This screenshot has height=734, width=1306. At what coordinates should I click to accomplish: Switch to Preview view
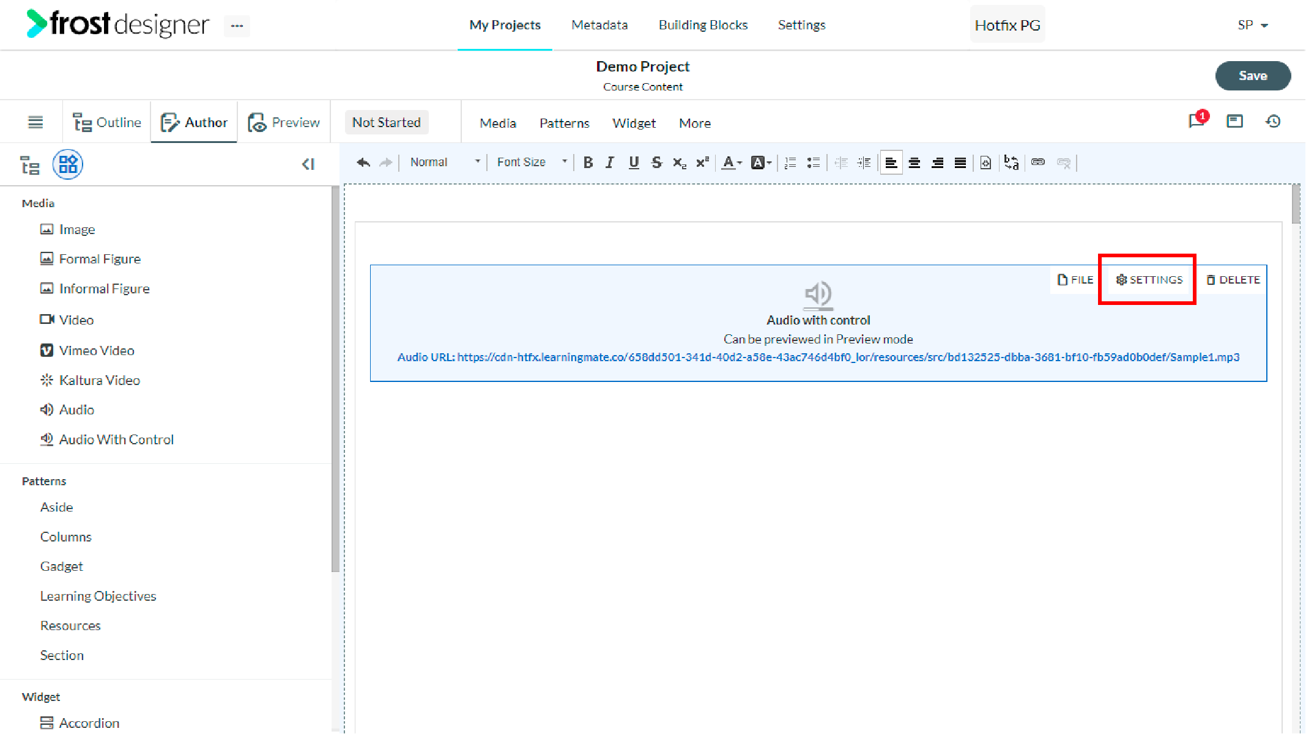coord(284,122)
